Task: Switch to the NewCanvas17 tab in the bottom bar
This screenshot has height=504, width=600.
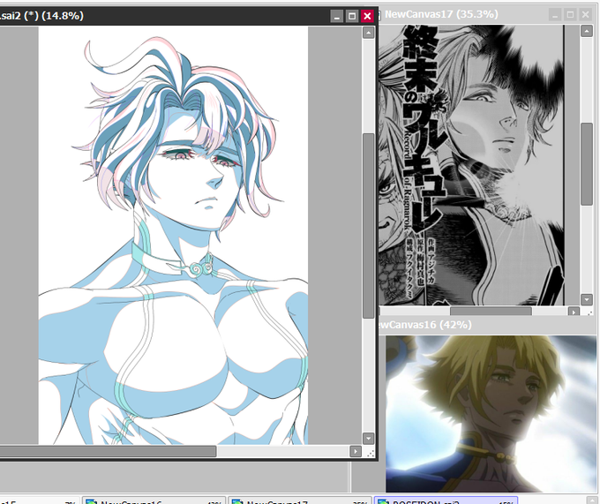Action: (300, 500)
